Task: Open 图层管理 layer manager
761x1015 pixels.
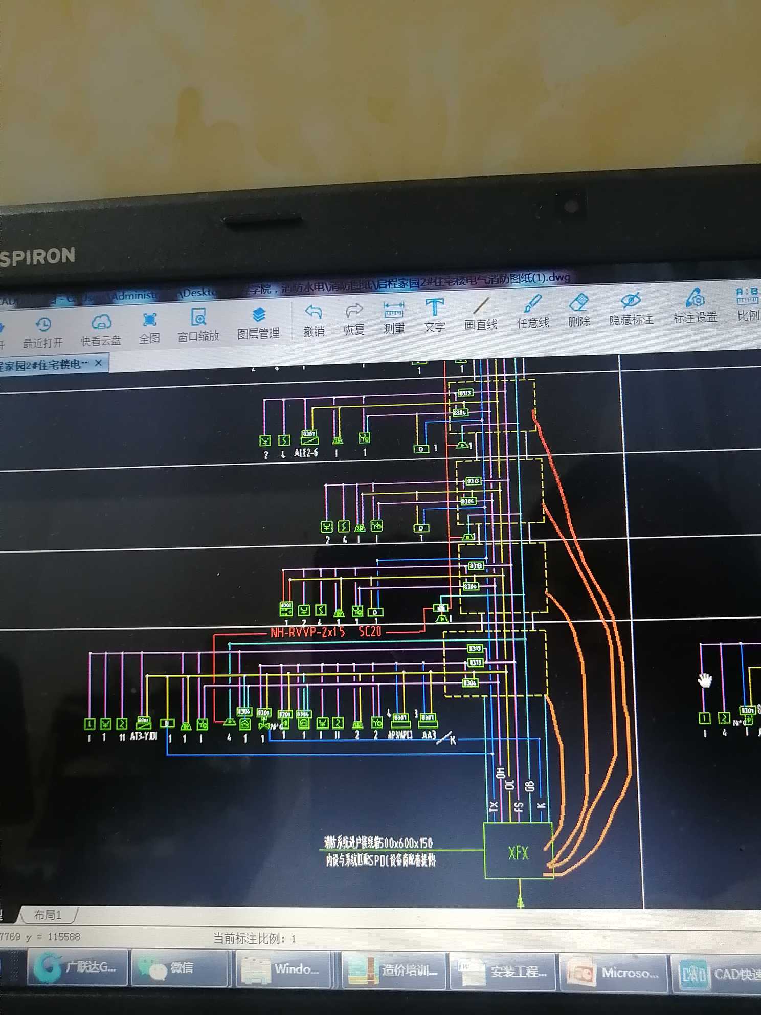Action: click(x=259, y=323)
